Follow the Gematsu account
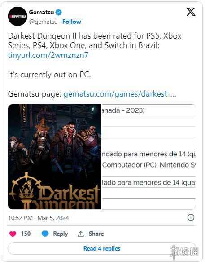 coord(72,22)
